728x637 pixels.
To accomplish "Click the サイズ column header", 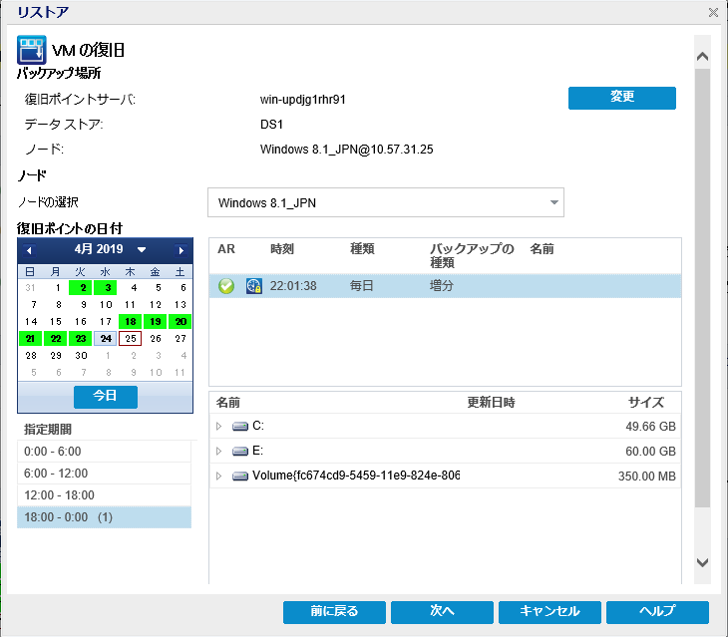I will [646, 403].
